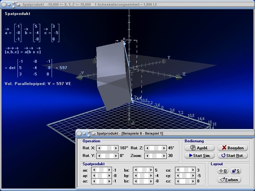Click the S layout button
Viewport: 255px width, 191px height.
(x=235, y=171)
